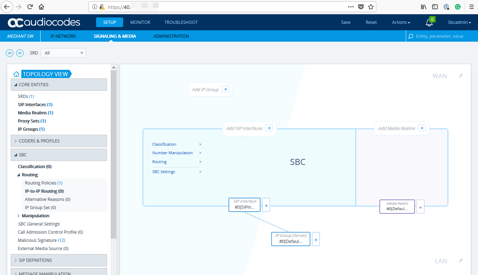Open the browser Library icon
The width and height of the screenshot is (478, 275).
pyautogui.click(x=424, y=7)
